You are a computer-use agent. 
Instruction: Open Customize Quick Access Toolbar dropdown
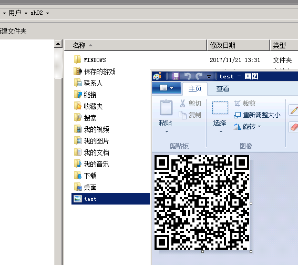click(209, 77)
